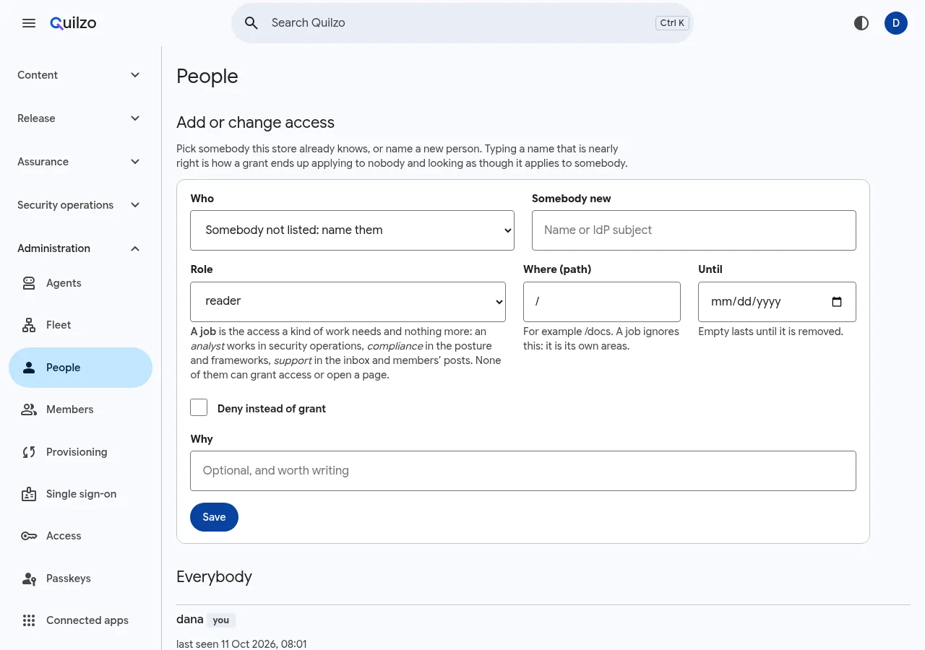
Task: Click the Agents sidebar icon
Action: 29,283
